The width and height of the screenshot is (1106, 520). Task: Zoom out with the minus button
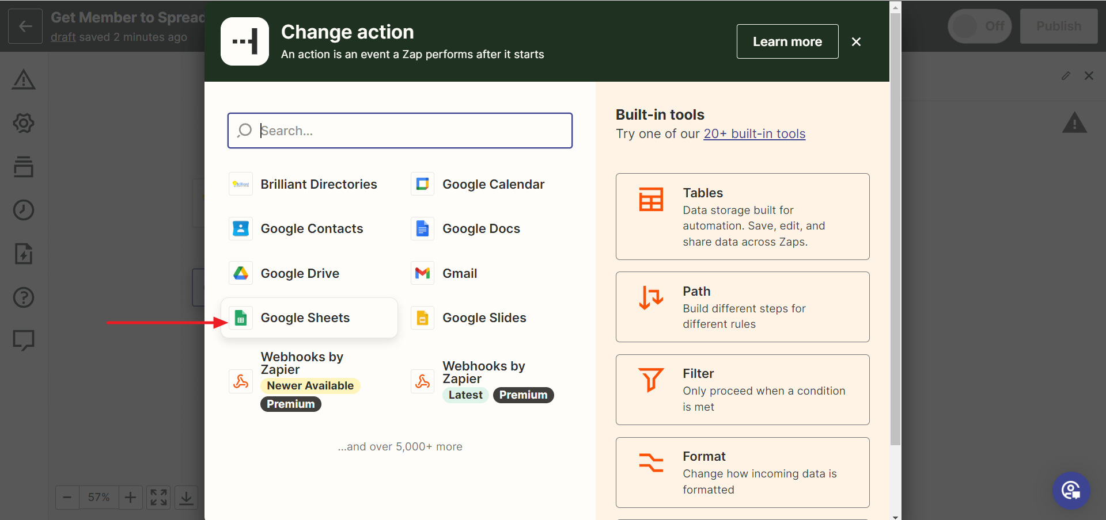click(67, 497)
